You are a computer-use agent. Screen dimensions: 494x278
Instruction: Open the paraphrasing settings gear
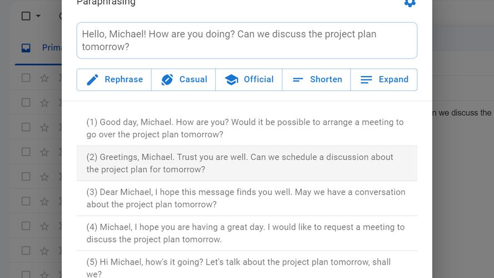pyautogui.click(x=410, y=3)
